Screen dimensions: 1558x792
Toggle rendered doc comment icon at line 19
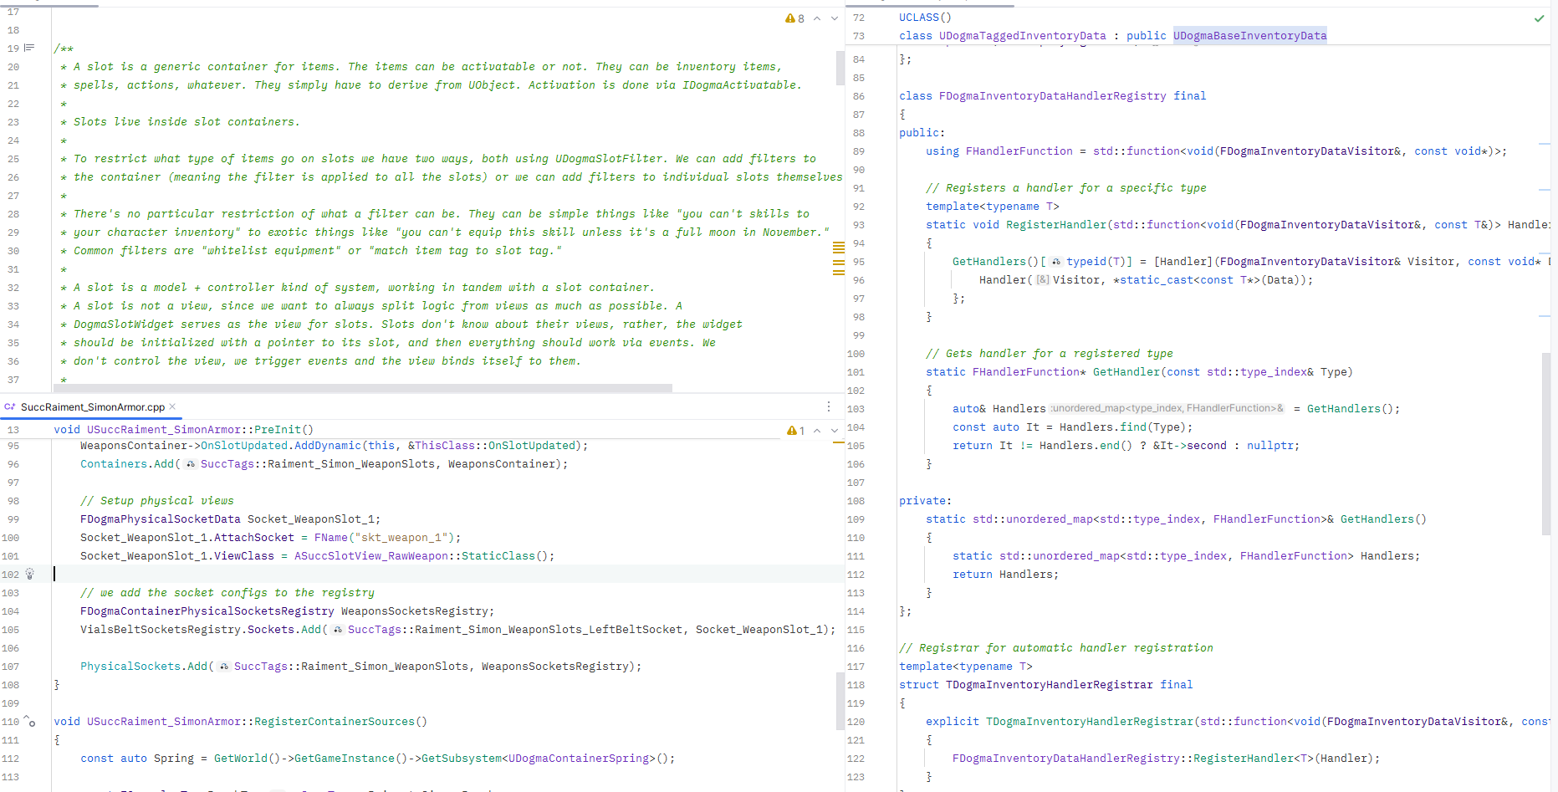pyautogui.click(x=29, y=48)
